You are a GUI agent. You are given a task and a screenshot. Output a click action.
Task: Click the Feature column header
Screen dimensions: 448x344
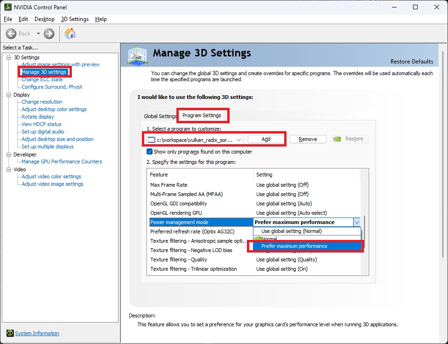201,175
